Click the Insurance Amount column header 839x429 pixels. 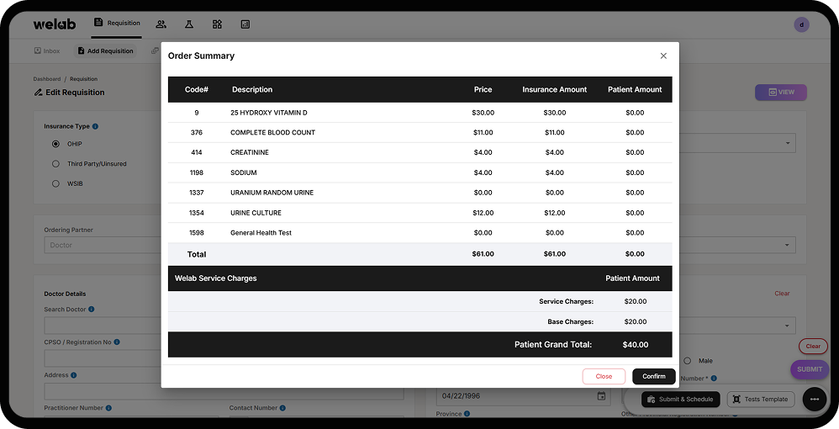click(554, 89)
